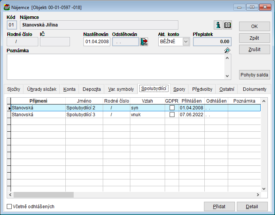Open the Akt. konto dropdown
The height and width of the screenshot is (215, 275).
(x=186, y=42)
